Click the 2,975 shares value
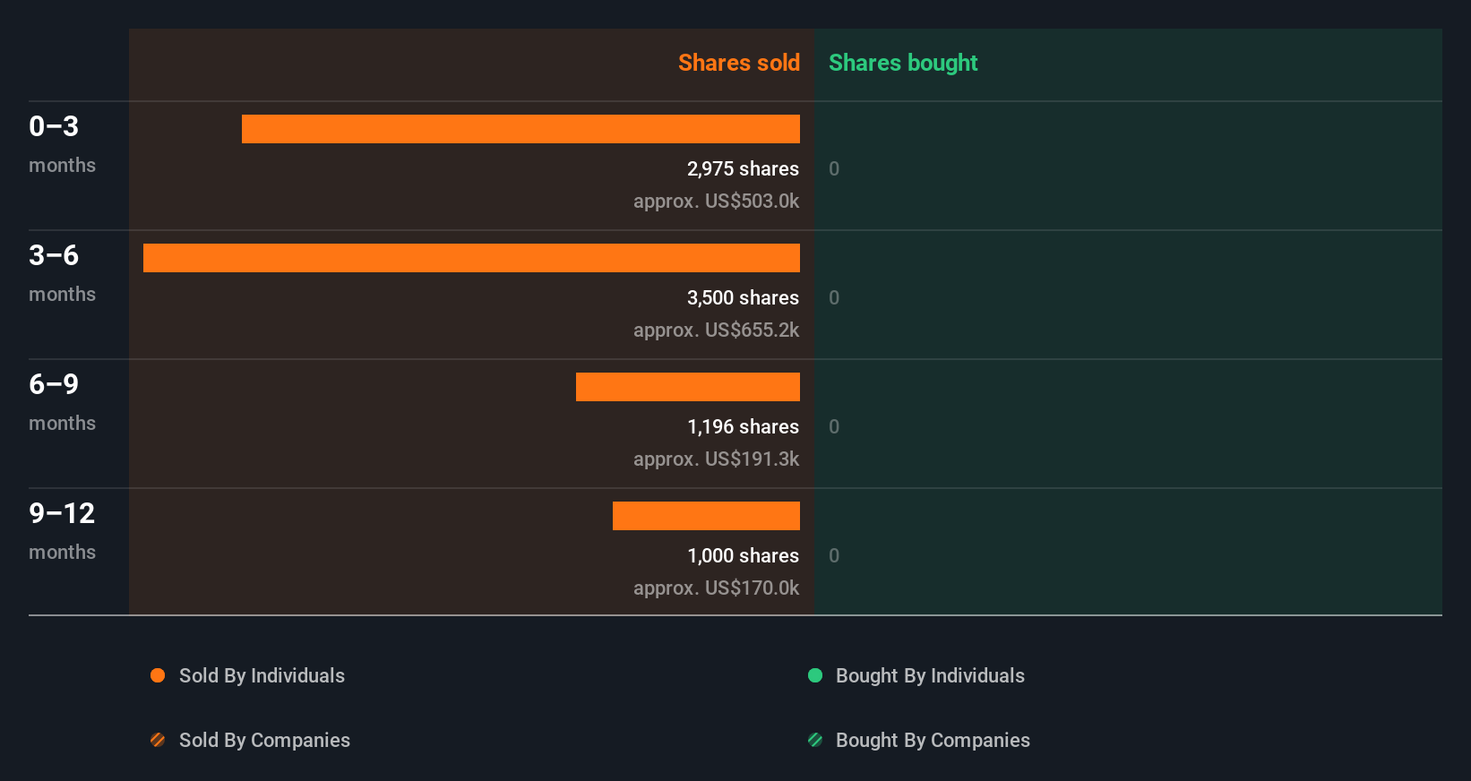The width and height of the screenshot is (1471, 781). pyautogui.click(x=743, y=169)
